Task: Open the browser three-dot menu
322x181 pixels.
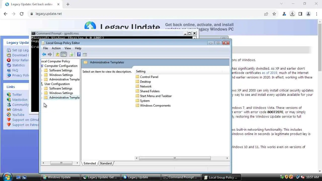Action: tap(316, 14)
